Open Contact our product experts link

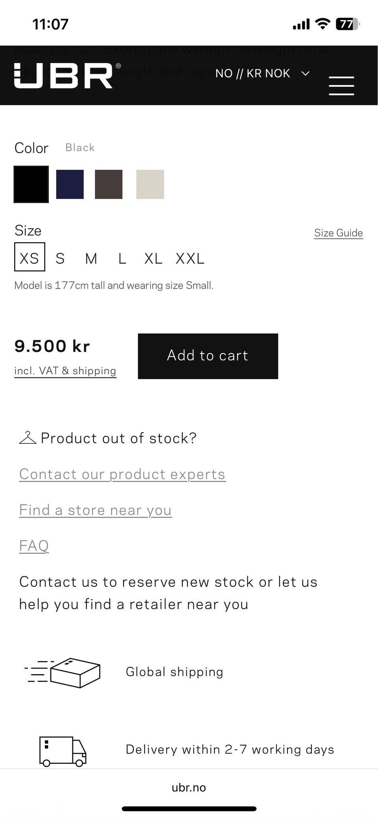[122, 474]
